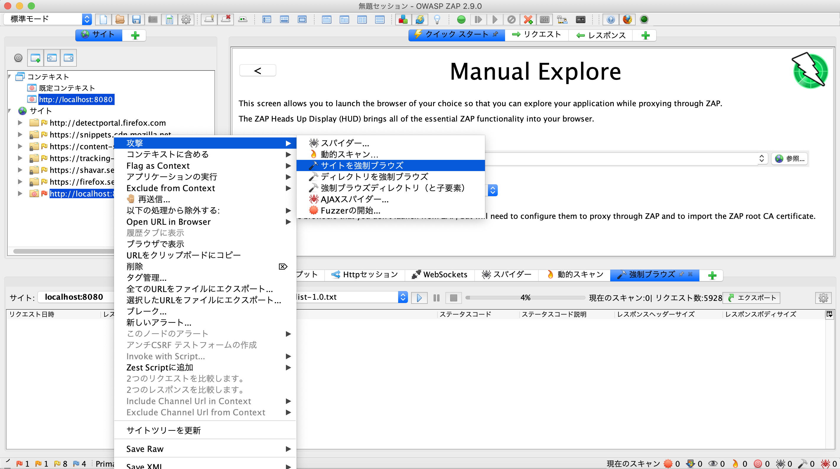Start forced browse play button
The image size is (840, 469).
pyautogui.click(x=419, y=298)
